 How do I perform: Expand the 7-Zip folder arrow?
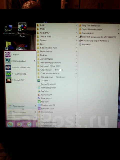tap(76, 25)
